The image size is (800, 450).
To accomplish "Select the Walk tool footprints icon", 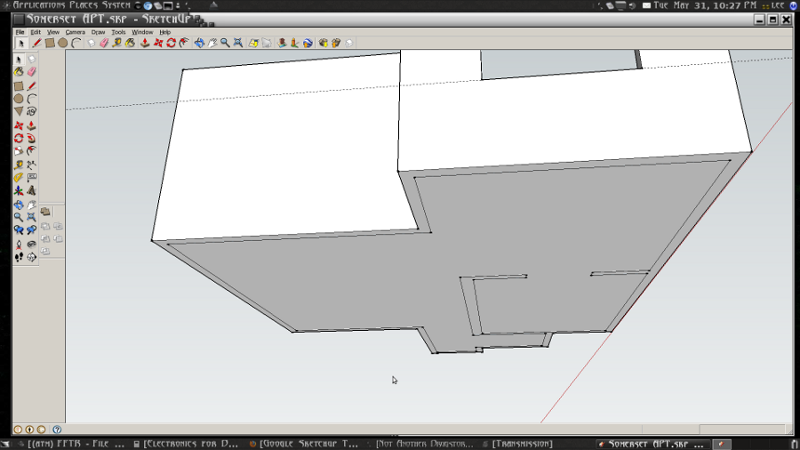I will point(19,257).
